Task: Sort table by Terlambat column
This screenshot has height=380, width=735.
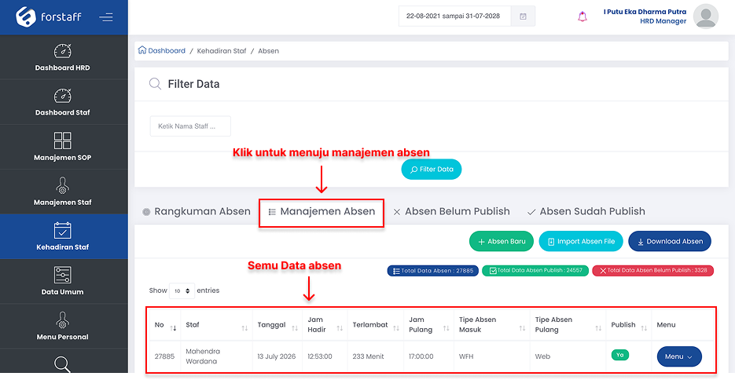Action: [x=376, y=325]
